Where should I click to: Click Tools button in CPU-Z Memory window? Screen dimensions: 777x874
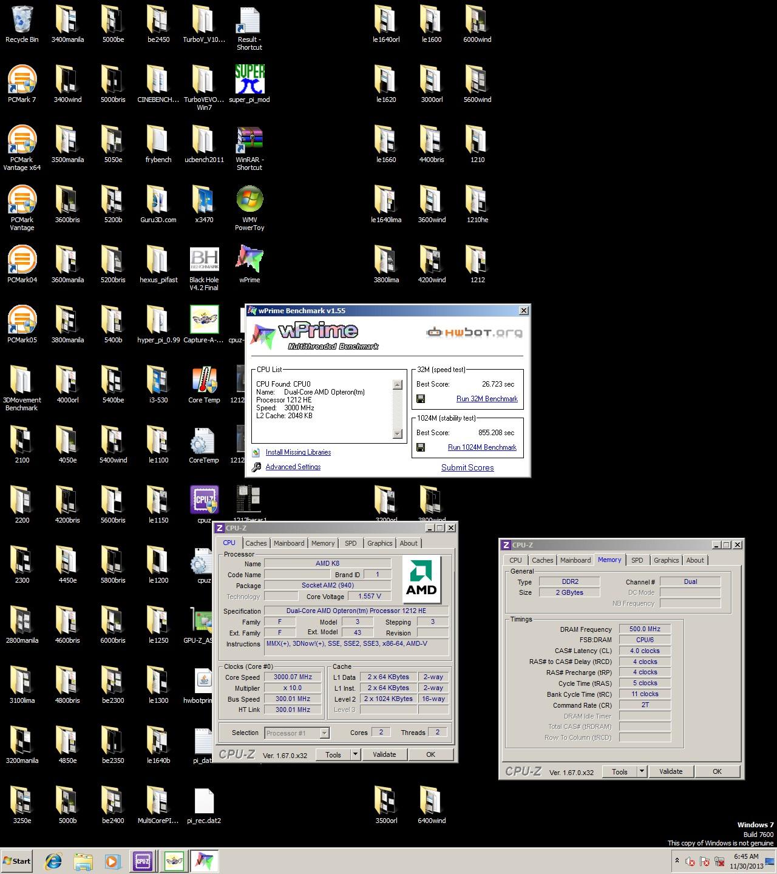click(620, 771)
